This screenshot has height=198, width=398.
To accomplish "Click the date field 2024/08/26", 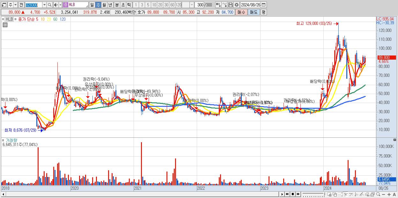I will tap(251, 5).
